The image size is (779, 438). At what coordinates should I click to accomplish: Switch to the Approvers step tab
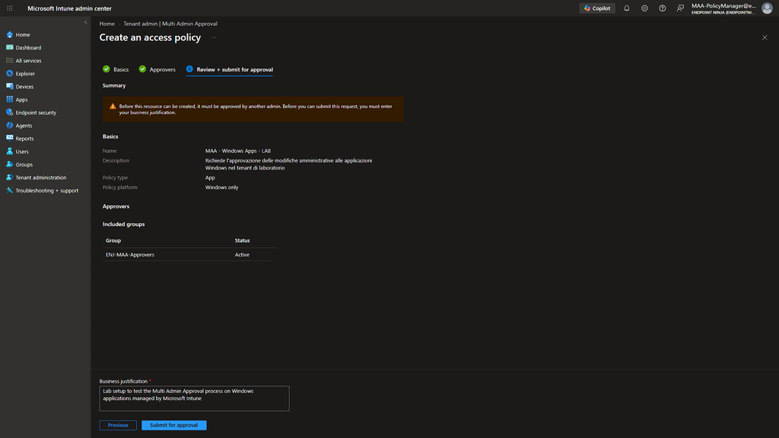click(157, 69)
